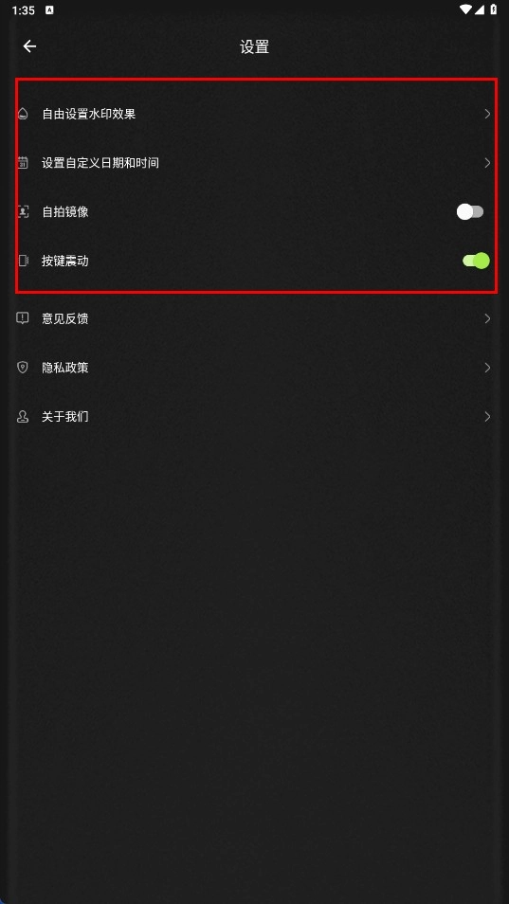The width and height of the screenshot is (509, 904).
Task: Expand the 设置自定义日期和时间 chevron
Action: [487, 163]
